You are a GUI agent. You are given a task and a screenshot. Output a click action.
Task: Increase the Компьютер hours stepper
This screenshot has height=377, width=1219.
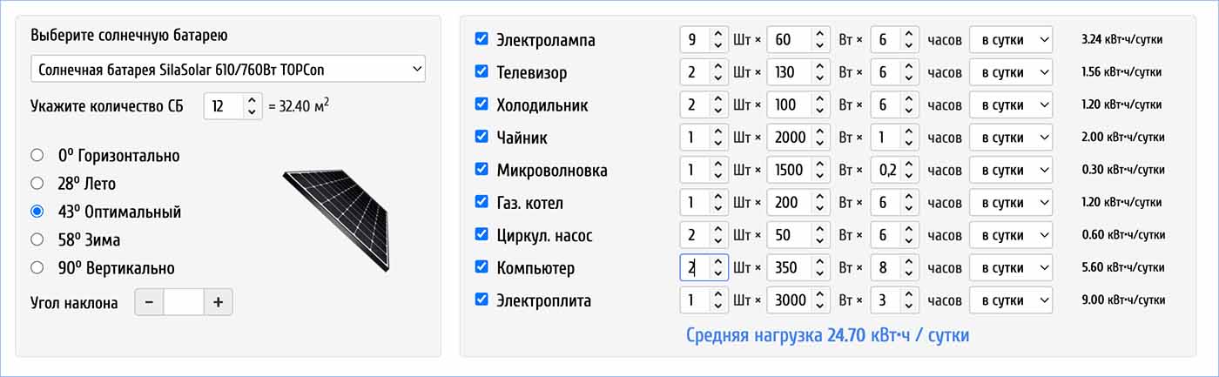[x=908, y=262]
